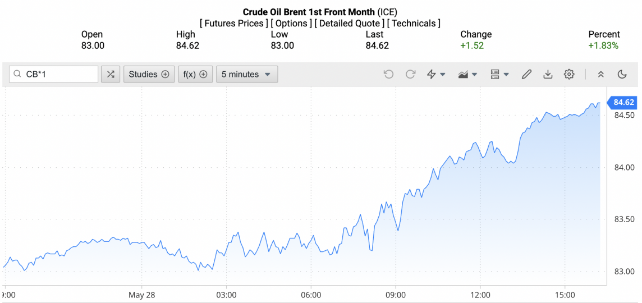Open the chart settings gear
This screenshot has height=303, width=642.
coord(568,74)
